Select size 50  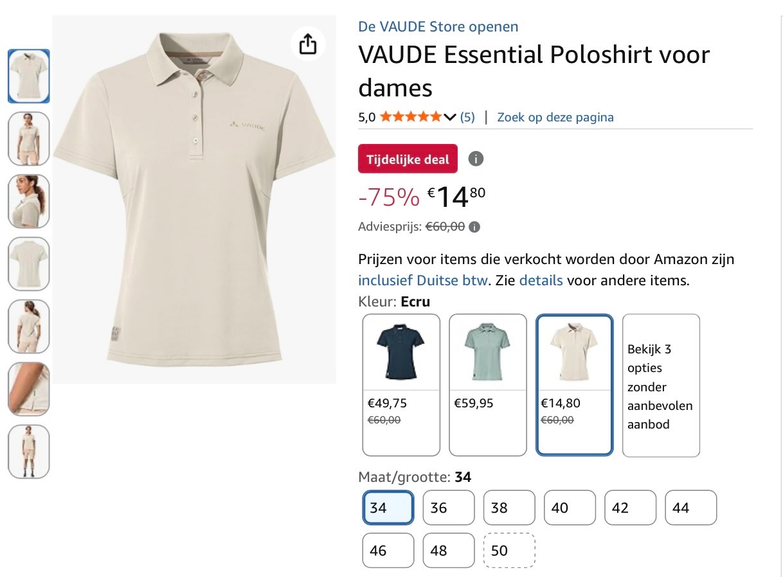coord(509,550)
